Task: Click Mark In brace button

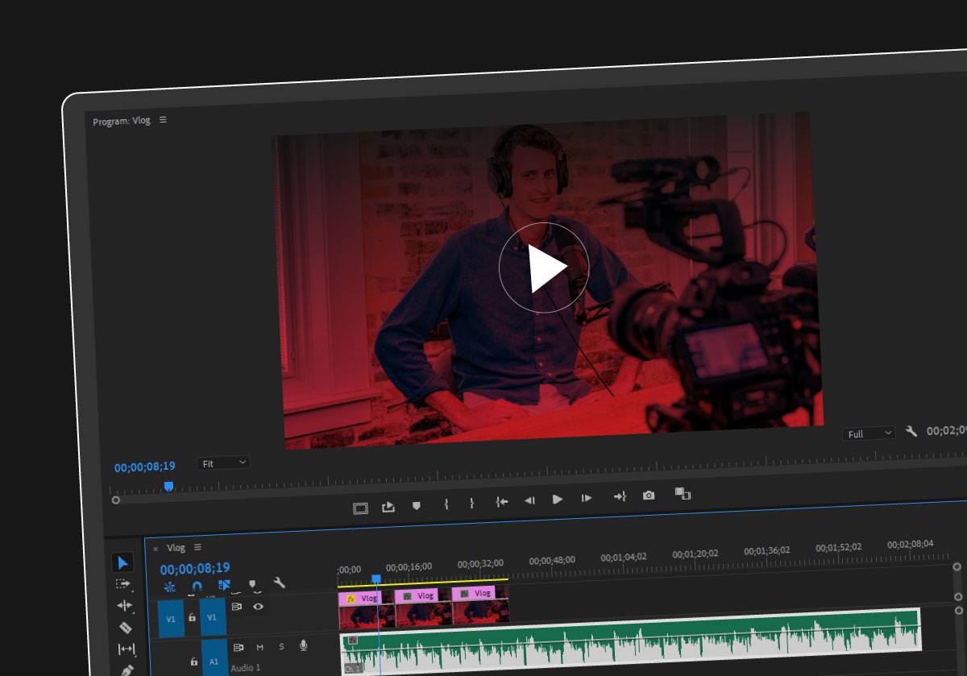Action: (x=446, y=504)
